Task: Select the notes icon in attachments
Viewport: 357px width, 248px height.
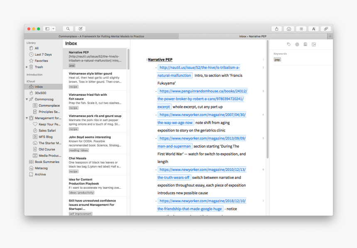Action: coord(305,44)
